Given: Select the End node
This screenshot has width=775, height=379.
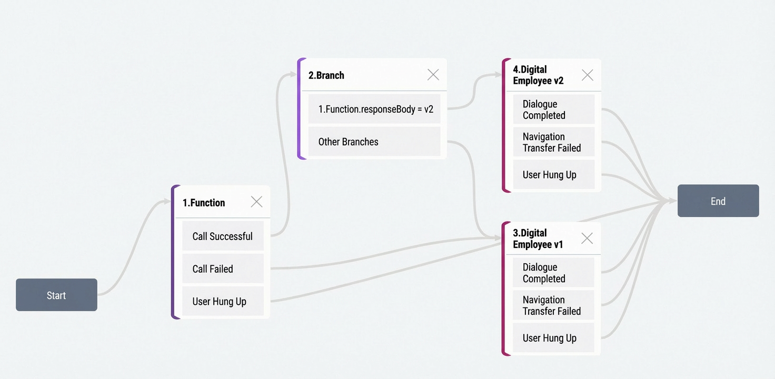Looking at the screenshot, I should (x=718, y=201).
